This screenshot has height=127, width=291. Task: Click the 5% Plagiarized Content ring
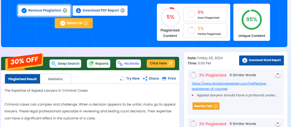pos(170,17)
